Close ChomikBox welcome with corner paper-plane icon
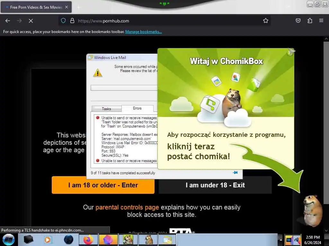Image resolution: width=329 pixels, height=246 pixels. (x=291, y=52)
